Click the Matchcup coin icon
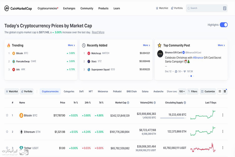 point(89,53)
